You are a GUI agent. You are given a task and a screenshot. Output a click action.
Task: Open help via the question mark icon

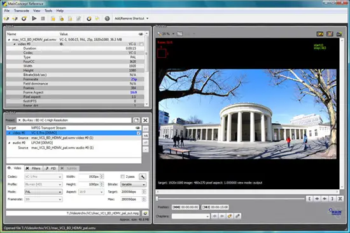[107, 18]
